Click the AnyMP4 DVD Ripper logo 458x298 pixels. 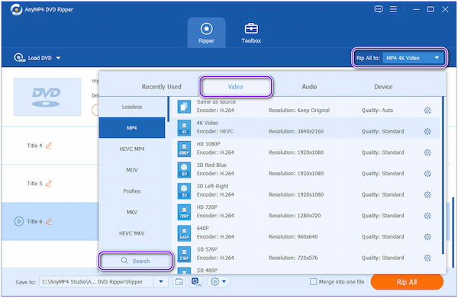click(x=16, y=10)
